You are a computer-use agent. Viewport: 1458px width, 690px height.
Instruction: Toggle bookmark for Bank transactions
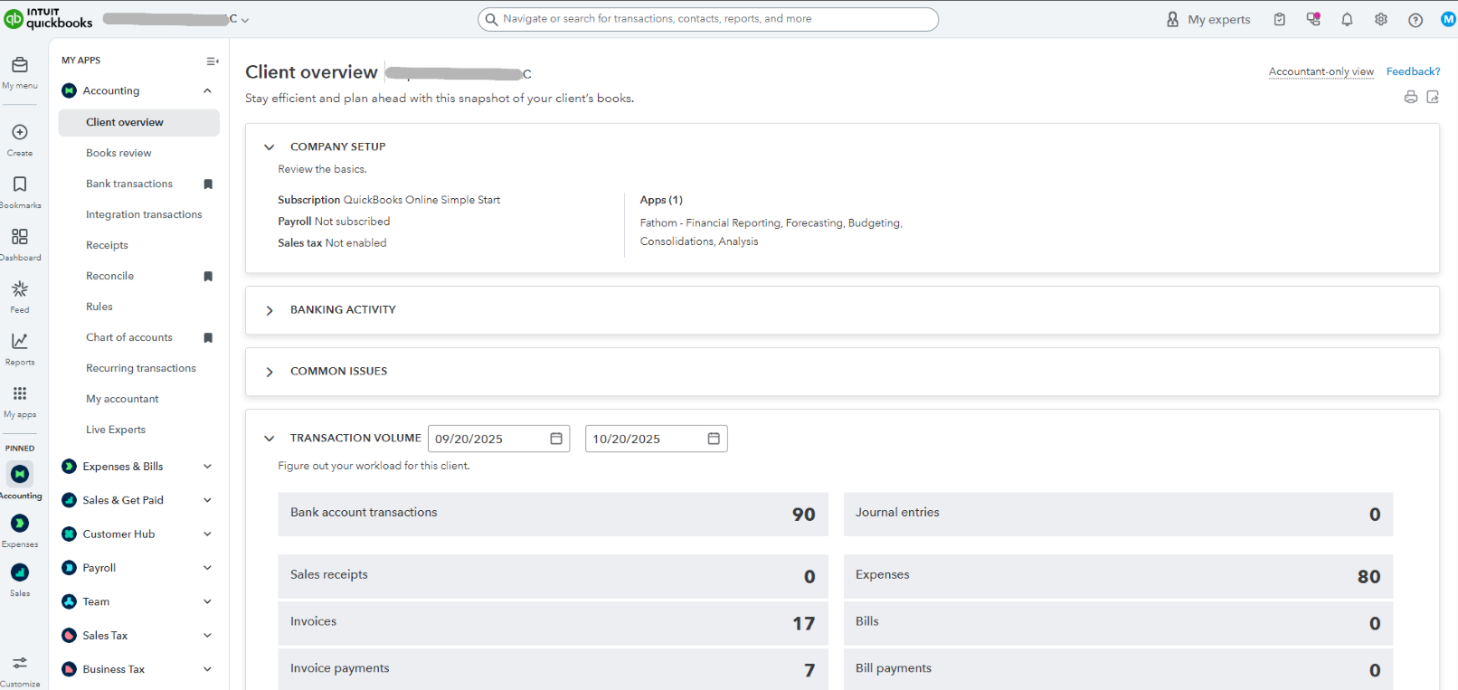coord(208,184)
